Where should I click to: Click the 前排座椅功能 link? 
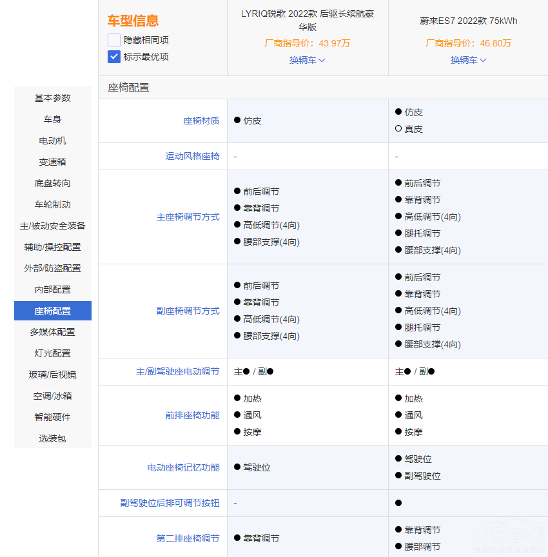(192, 415)
